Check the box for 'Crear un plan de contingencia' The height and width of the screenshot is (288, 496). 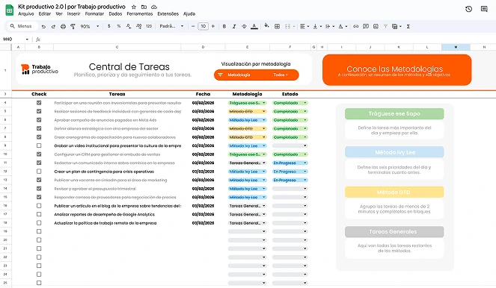(x=39, y=172)
